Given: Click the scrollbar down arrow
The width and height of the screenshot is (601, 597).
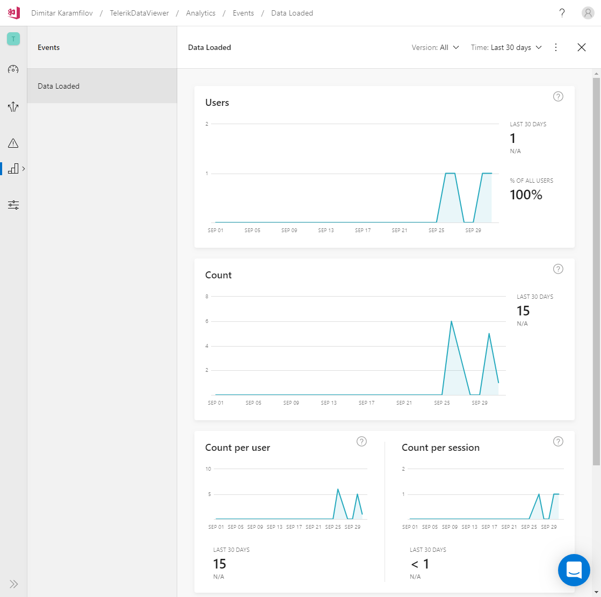Looking at the screenshot, I should click(596, 592).
